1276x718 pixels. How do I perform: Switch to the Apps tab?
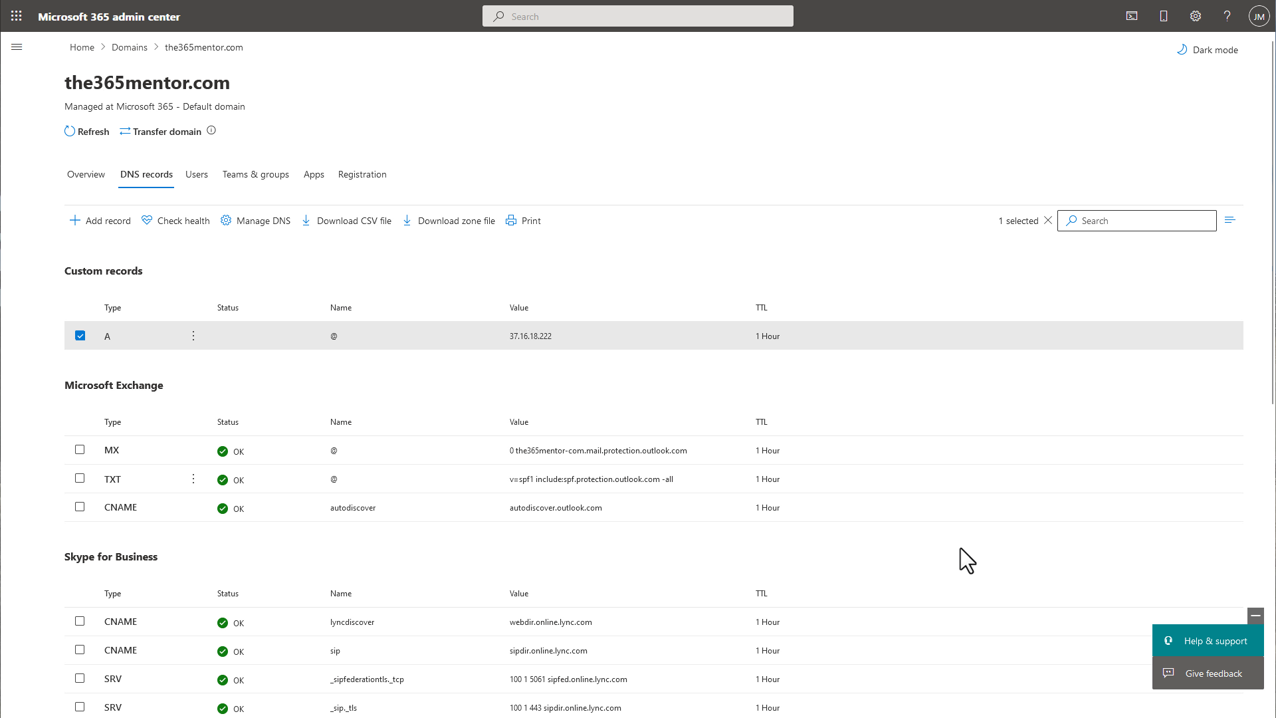314,174
